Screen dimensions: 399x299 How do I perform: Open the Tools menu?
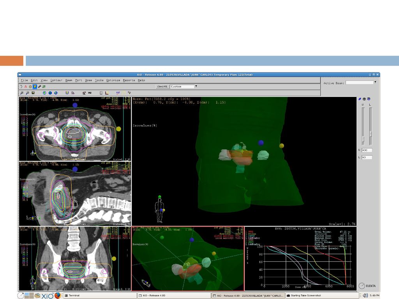click(99, 80)
